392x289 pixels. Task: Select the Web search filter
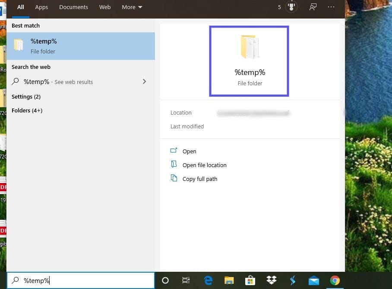pyautogui.click(x=105, y=7)
